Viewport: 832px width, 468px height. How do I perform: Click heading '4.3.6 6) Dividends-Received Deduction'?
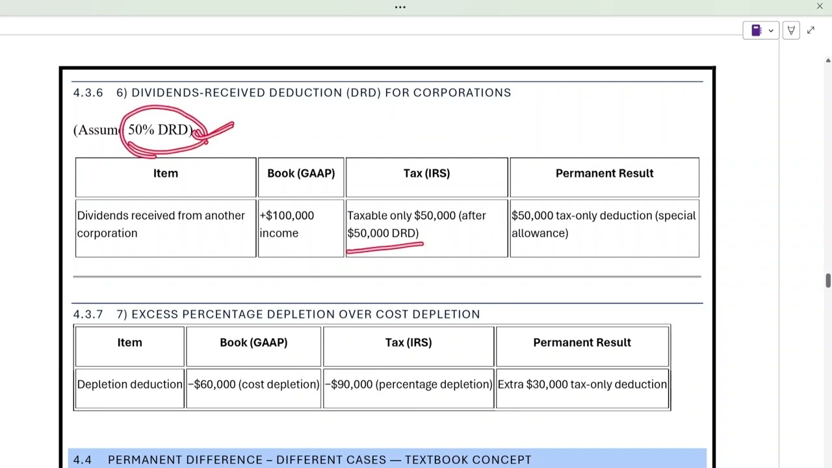point(292,92)
